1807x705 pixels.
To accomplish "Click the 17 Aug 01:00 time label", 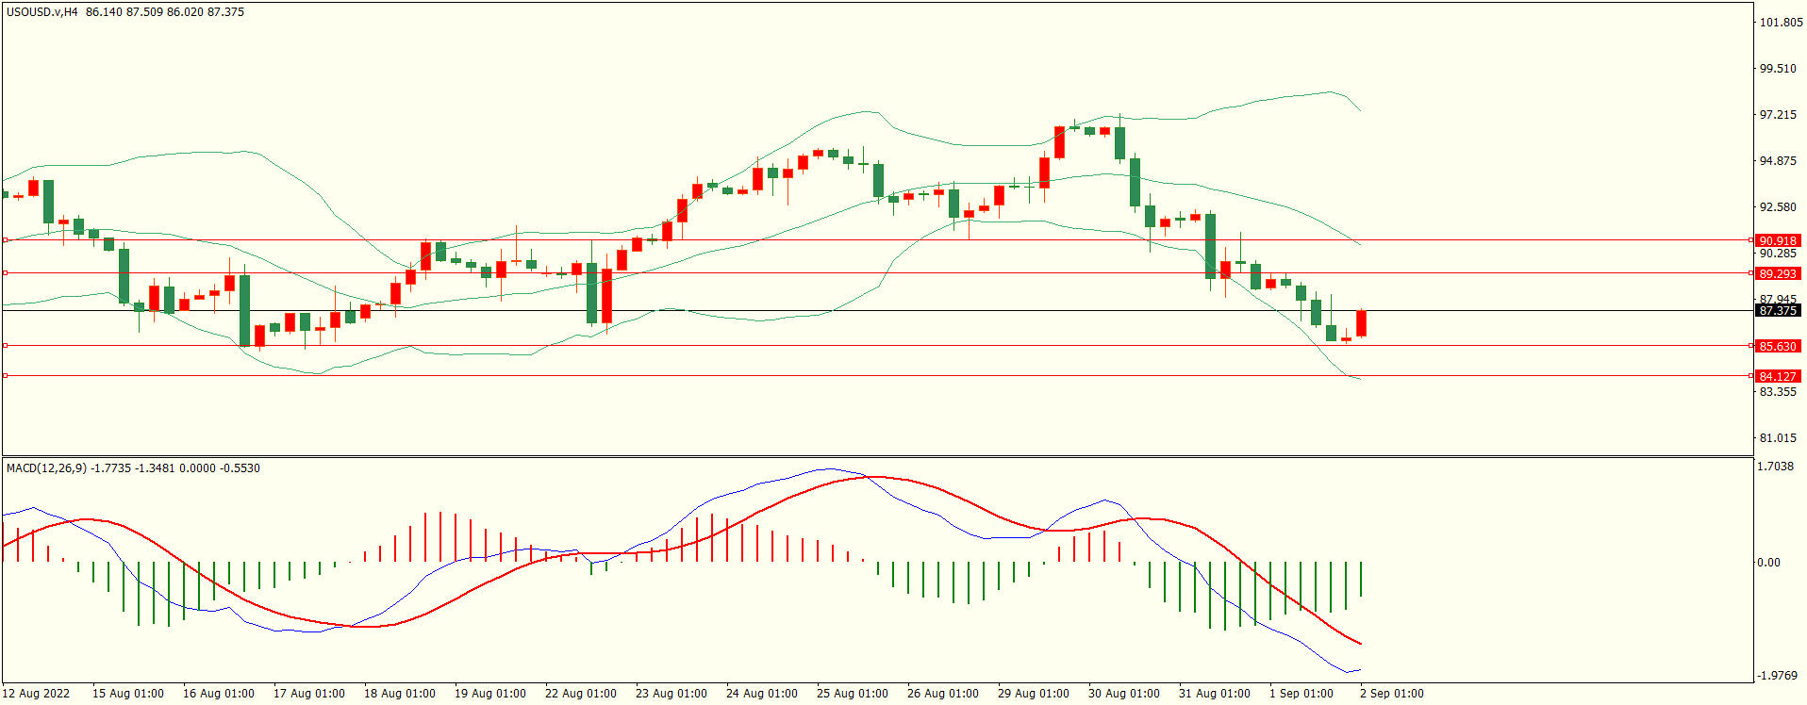I will pyautogui.click(x=309, y=694).
